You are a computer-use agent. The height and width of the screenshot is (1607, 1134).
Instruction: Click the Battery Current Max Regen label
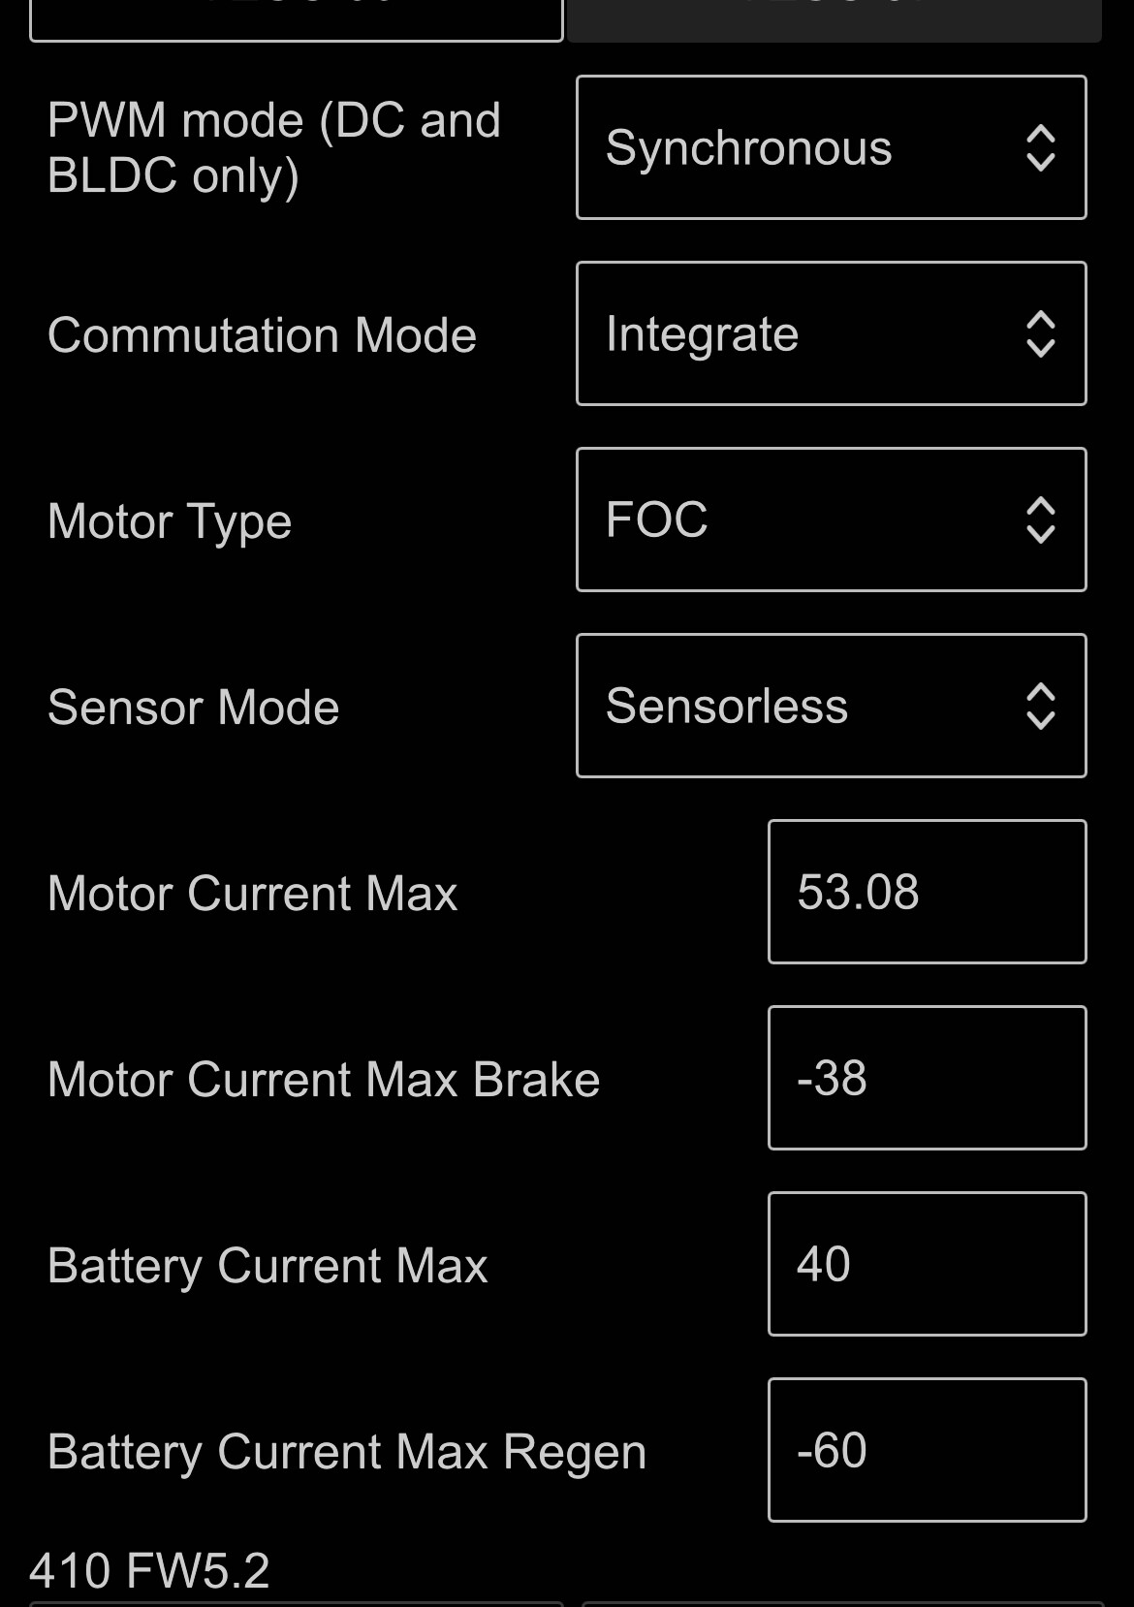(346, 1452)
